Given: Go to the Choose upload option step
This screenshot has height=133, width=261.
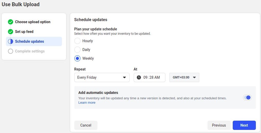Looking at the screenshot, I should click(x=33, y=22).
